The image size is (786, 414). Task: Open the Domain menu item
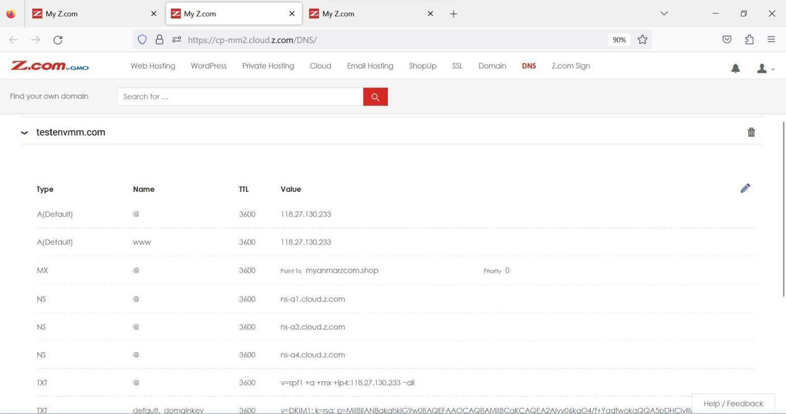[492, 66]
